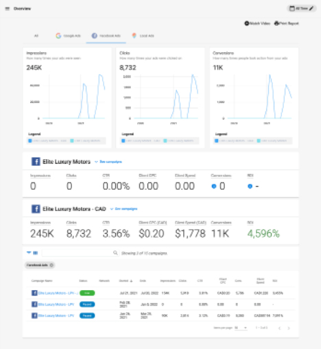Open the hamburger navigation menu
This screenshot has height=349, width=321.
coord(8,9)
